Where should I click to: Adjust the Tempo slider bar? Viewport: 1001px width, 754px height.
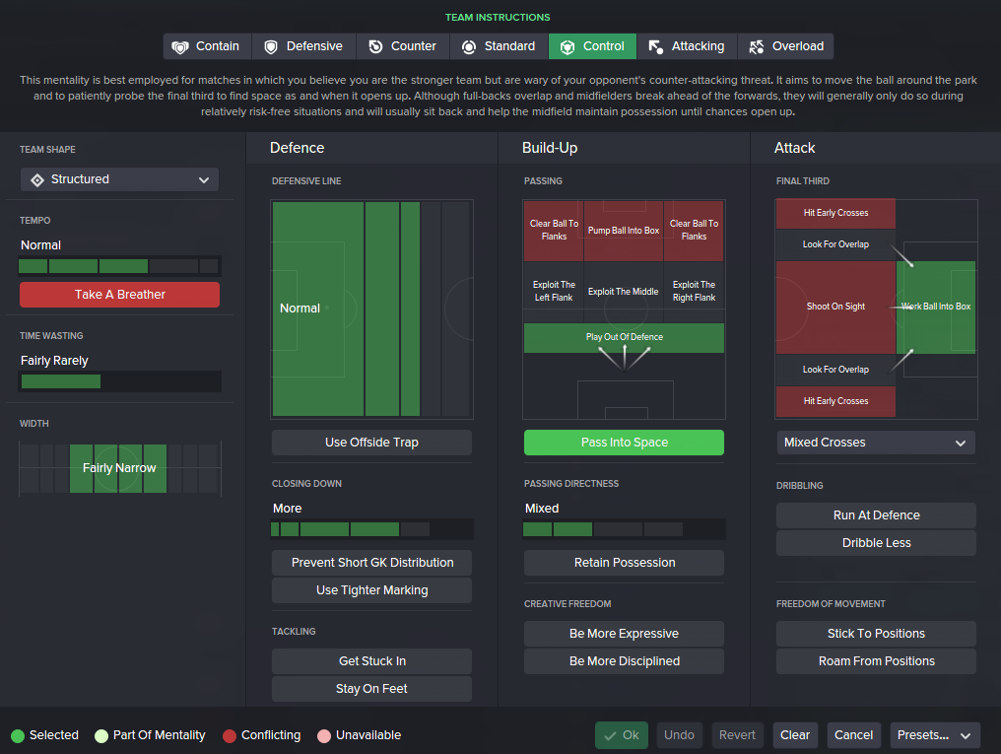119,266
